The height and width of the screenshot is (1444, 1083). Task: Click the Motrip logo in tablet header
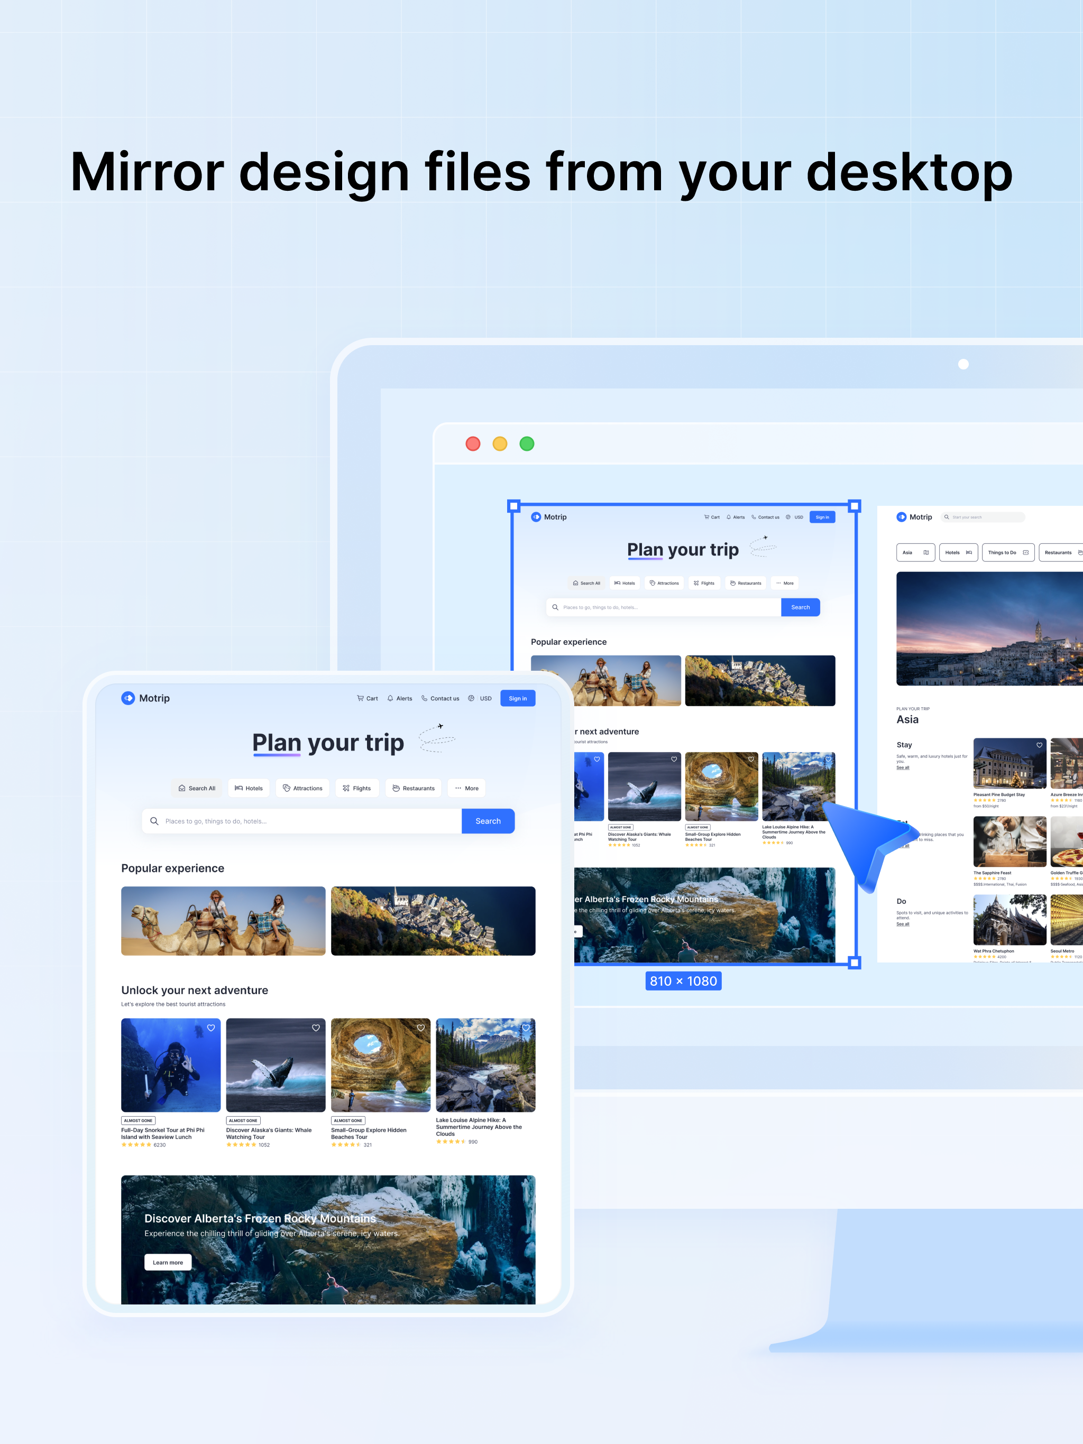coord(145,698)
